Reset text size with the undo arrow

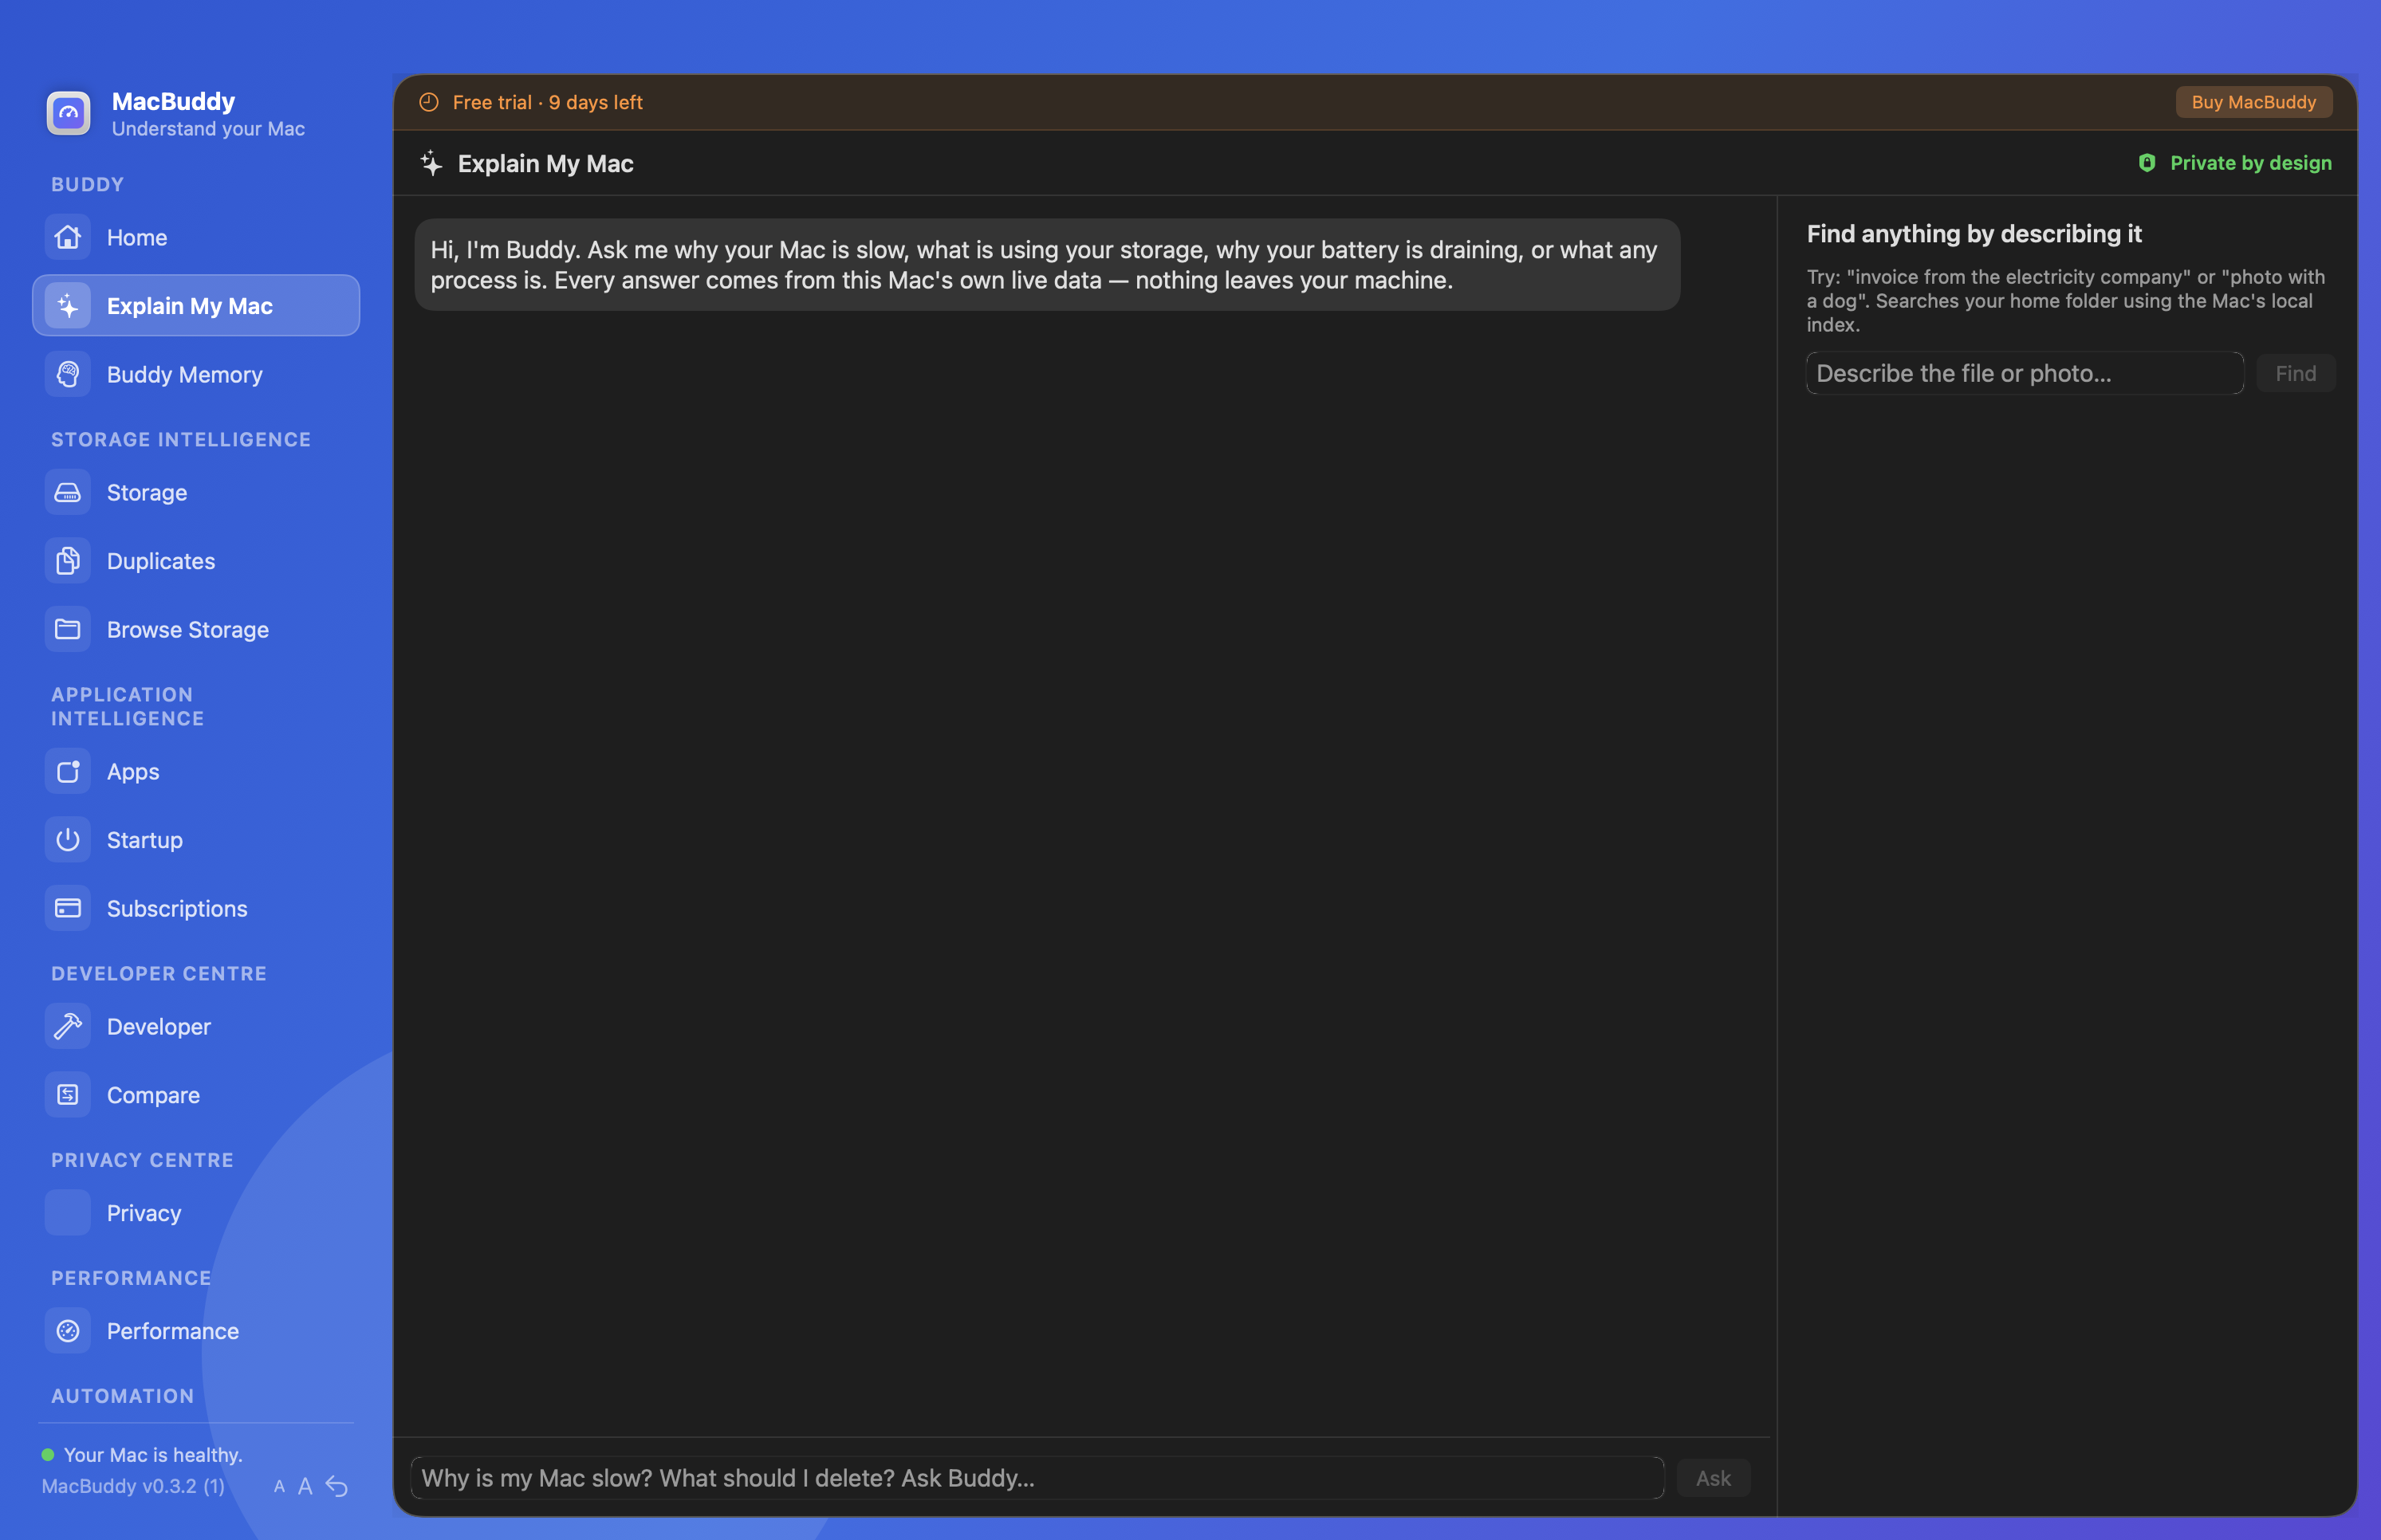coord(337,1487)
